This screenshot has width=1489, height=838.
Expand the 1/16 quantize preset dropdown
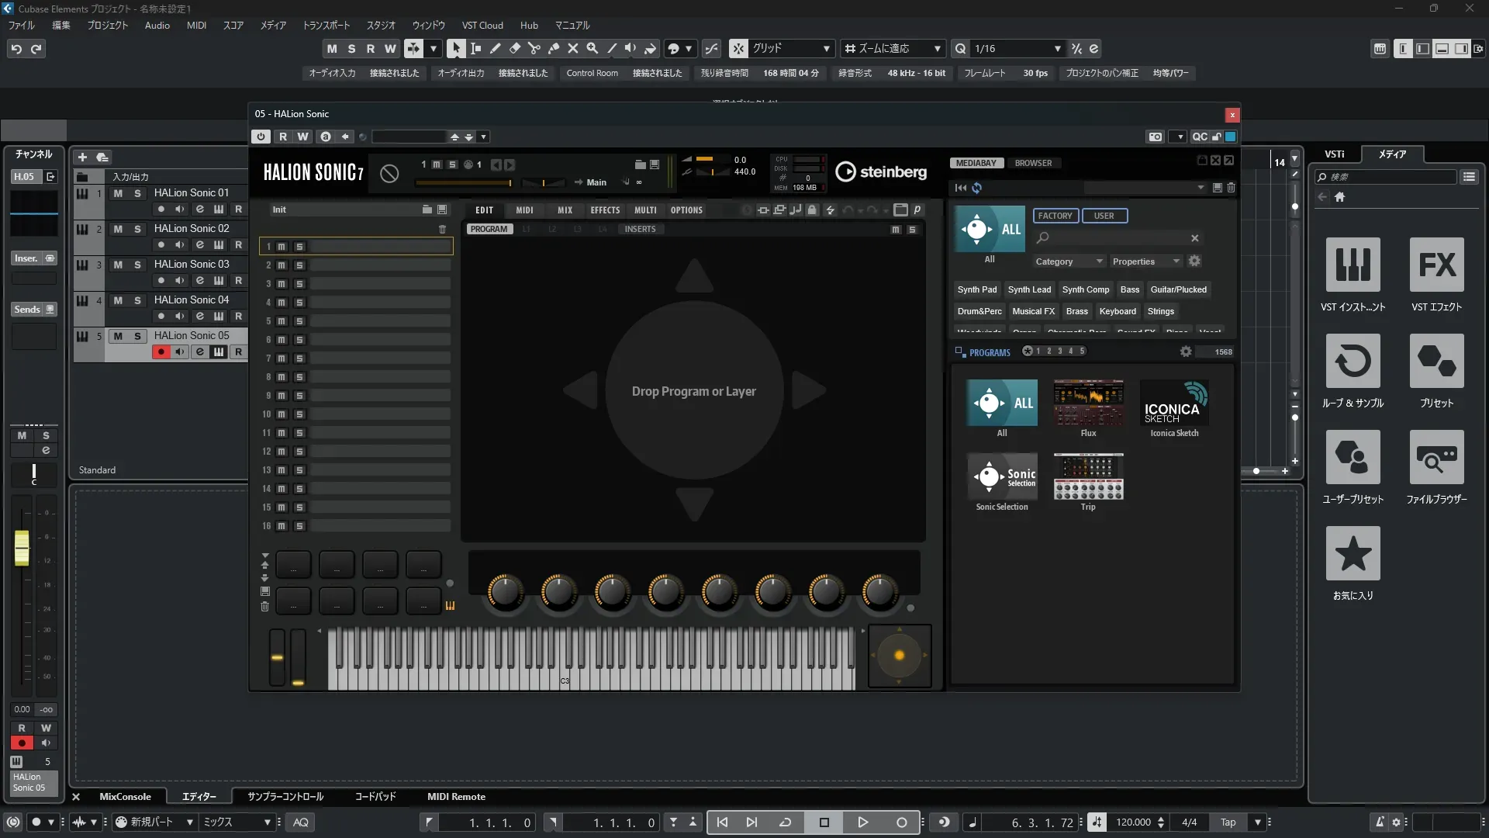pos(1057,48)
